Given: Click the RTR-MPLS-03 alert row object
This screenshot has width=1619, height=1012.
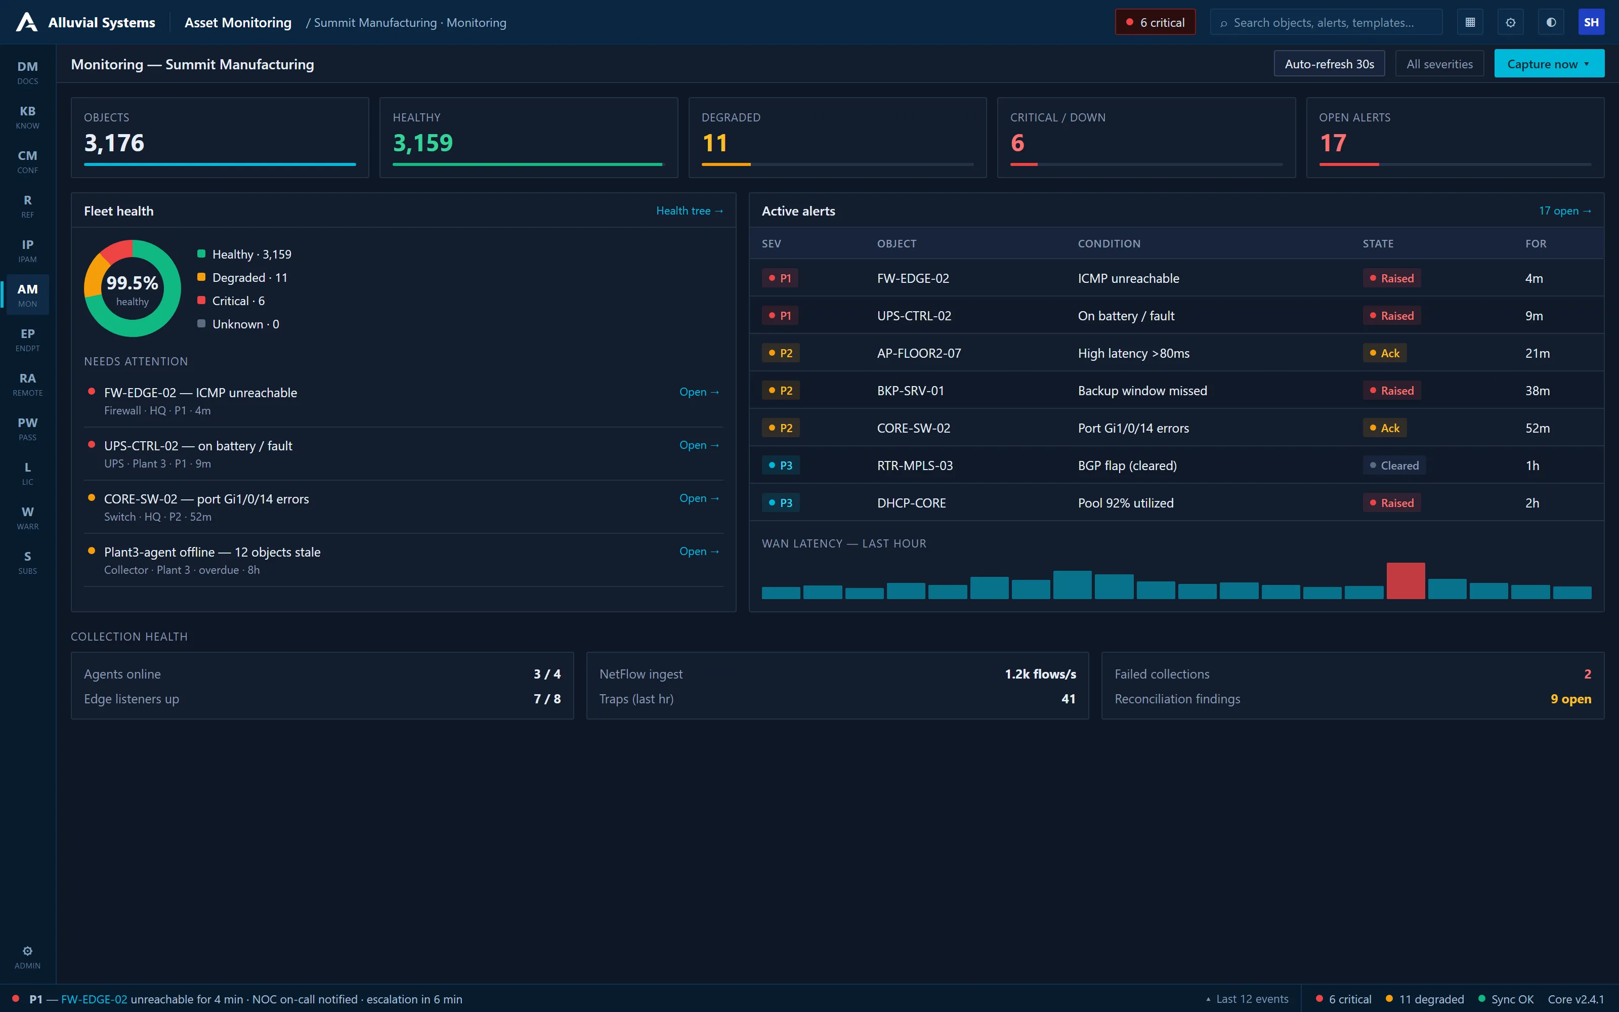Looking at the screenshot, I should coord(915,465).
